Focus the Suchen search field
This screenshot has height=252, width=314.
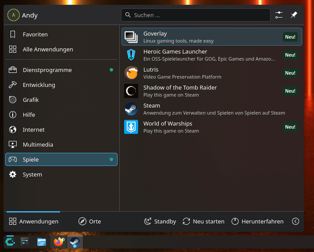pos(196,15)
